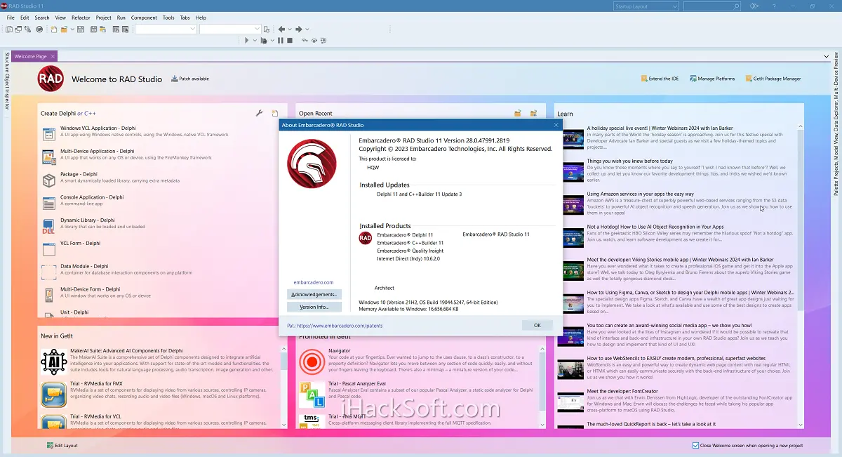Click the Acknowledgements button
Viewport: 842px width, 457px height.
pos(314,294)
